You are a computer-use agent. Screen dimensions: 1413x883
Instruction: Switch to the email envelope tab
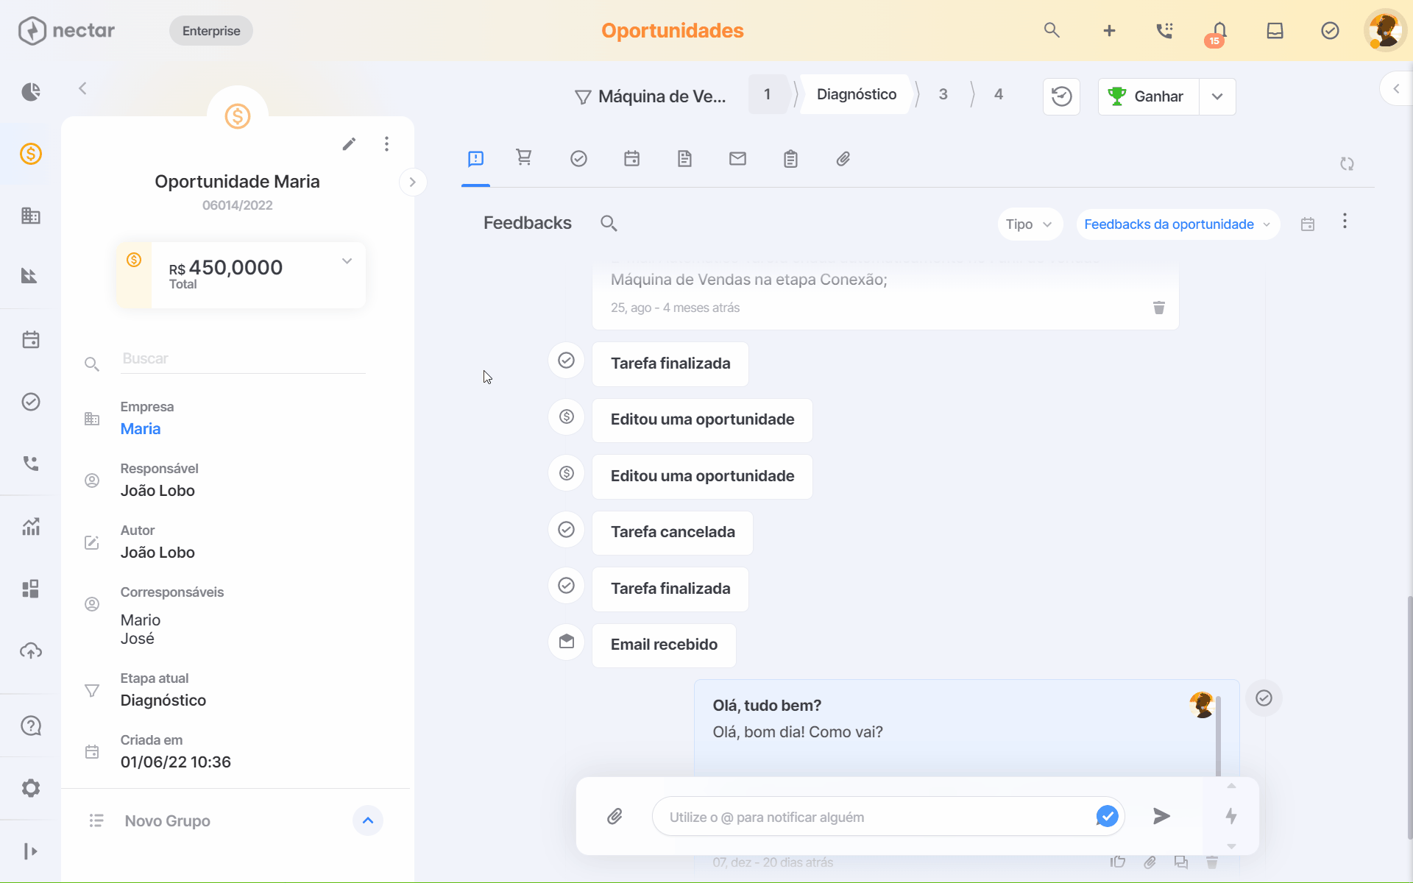[737, 158]
